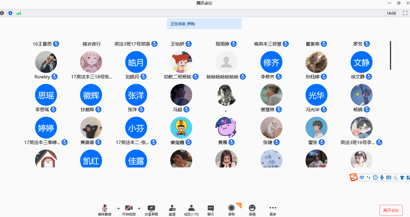Click the 18:08 meeting timer
410x217 pixels.
(391, 13)
